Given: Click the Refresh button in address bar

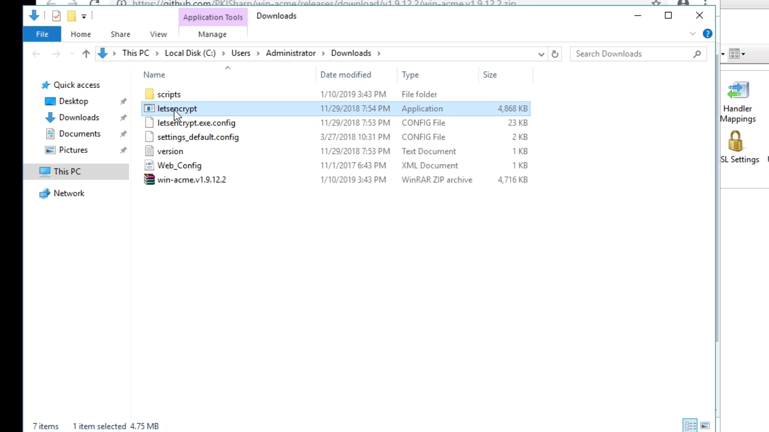Looking at the screenshot, I should tap(555, 54).
